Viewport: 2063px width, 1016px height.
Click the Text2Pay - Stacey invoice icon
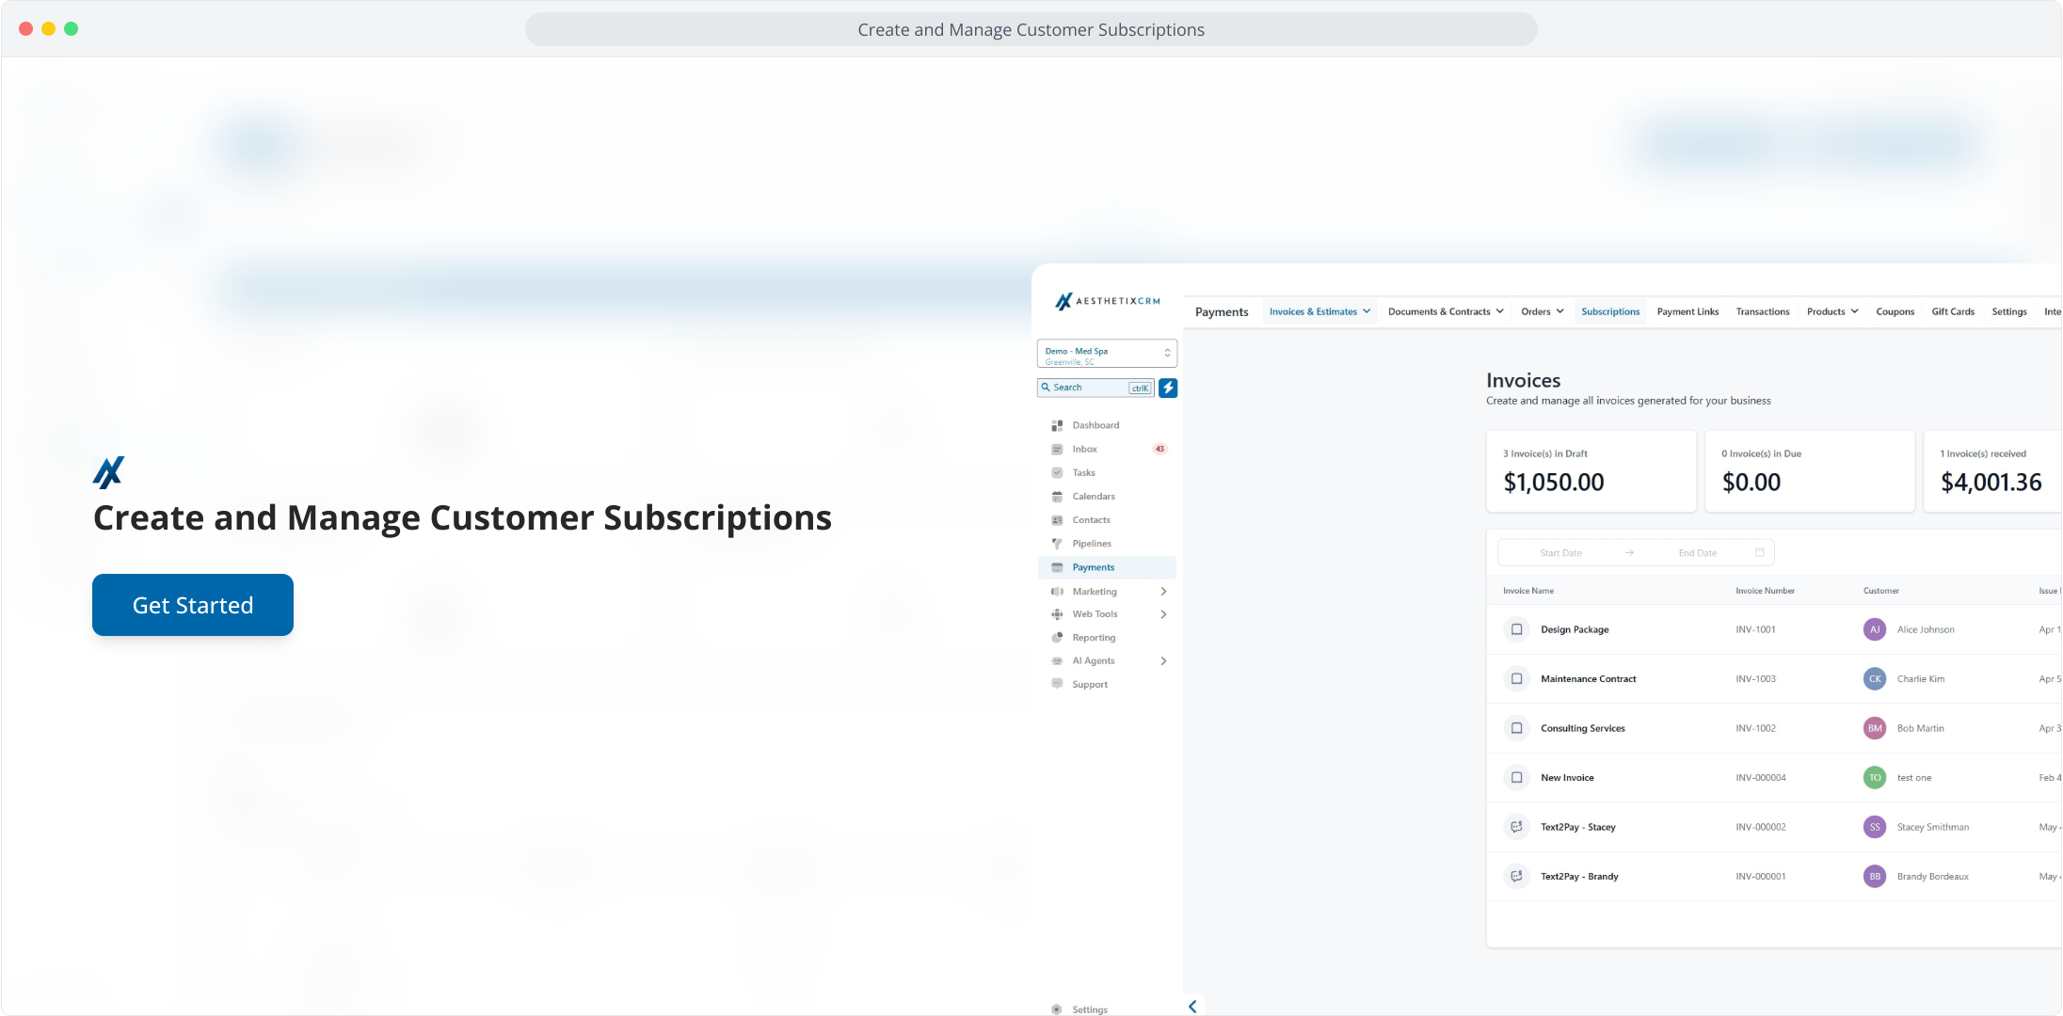[1516, 827]
